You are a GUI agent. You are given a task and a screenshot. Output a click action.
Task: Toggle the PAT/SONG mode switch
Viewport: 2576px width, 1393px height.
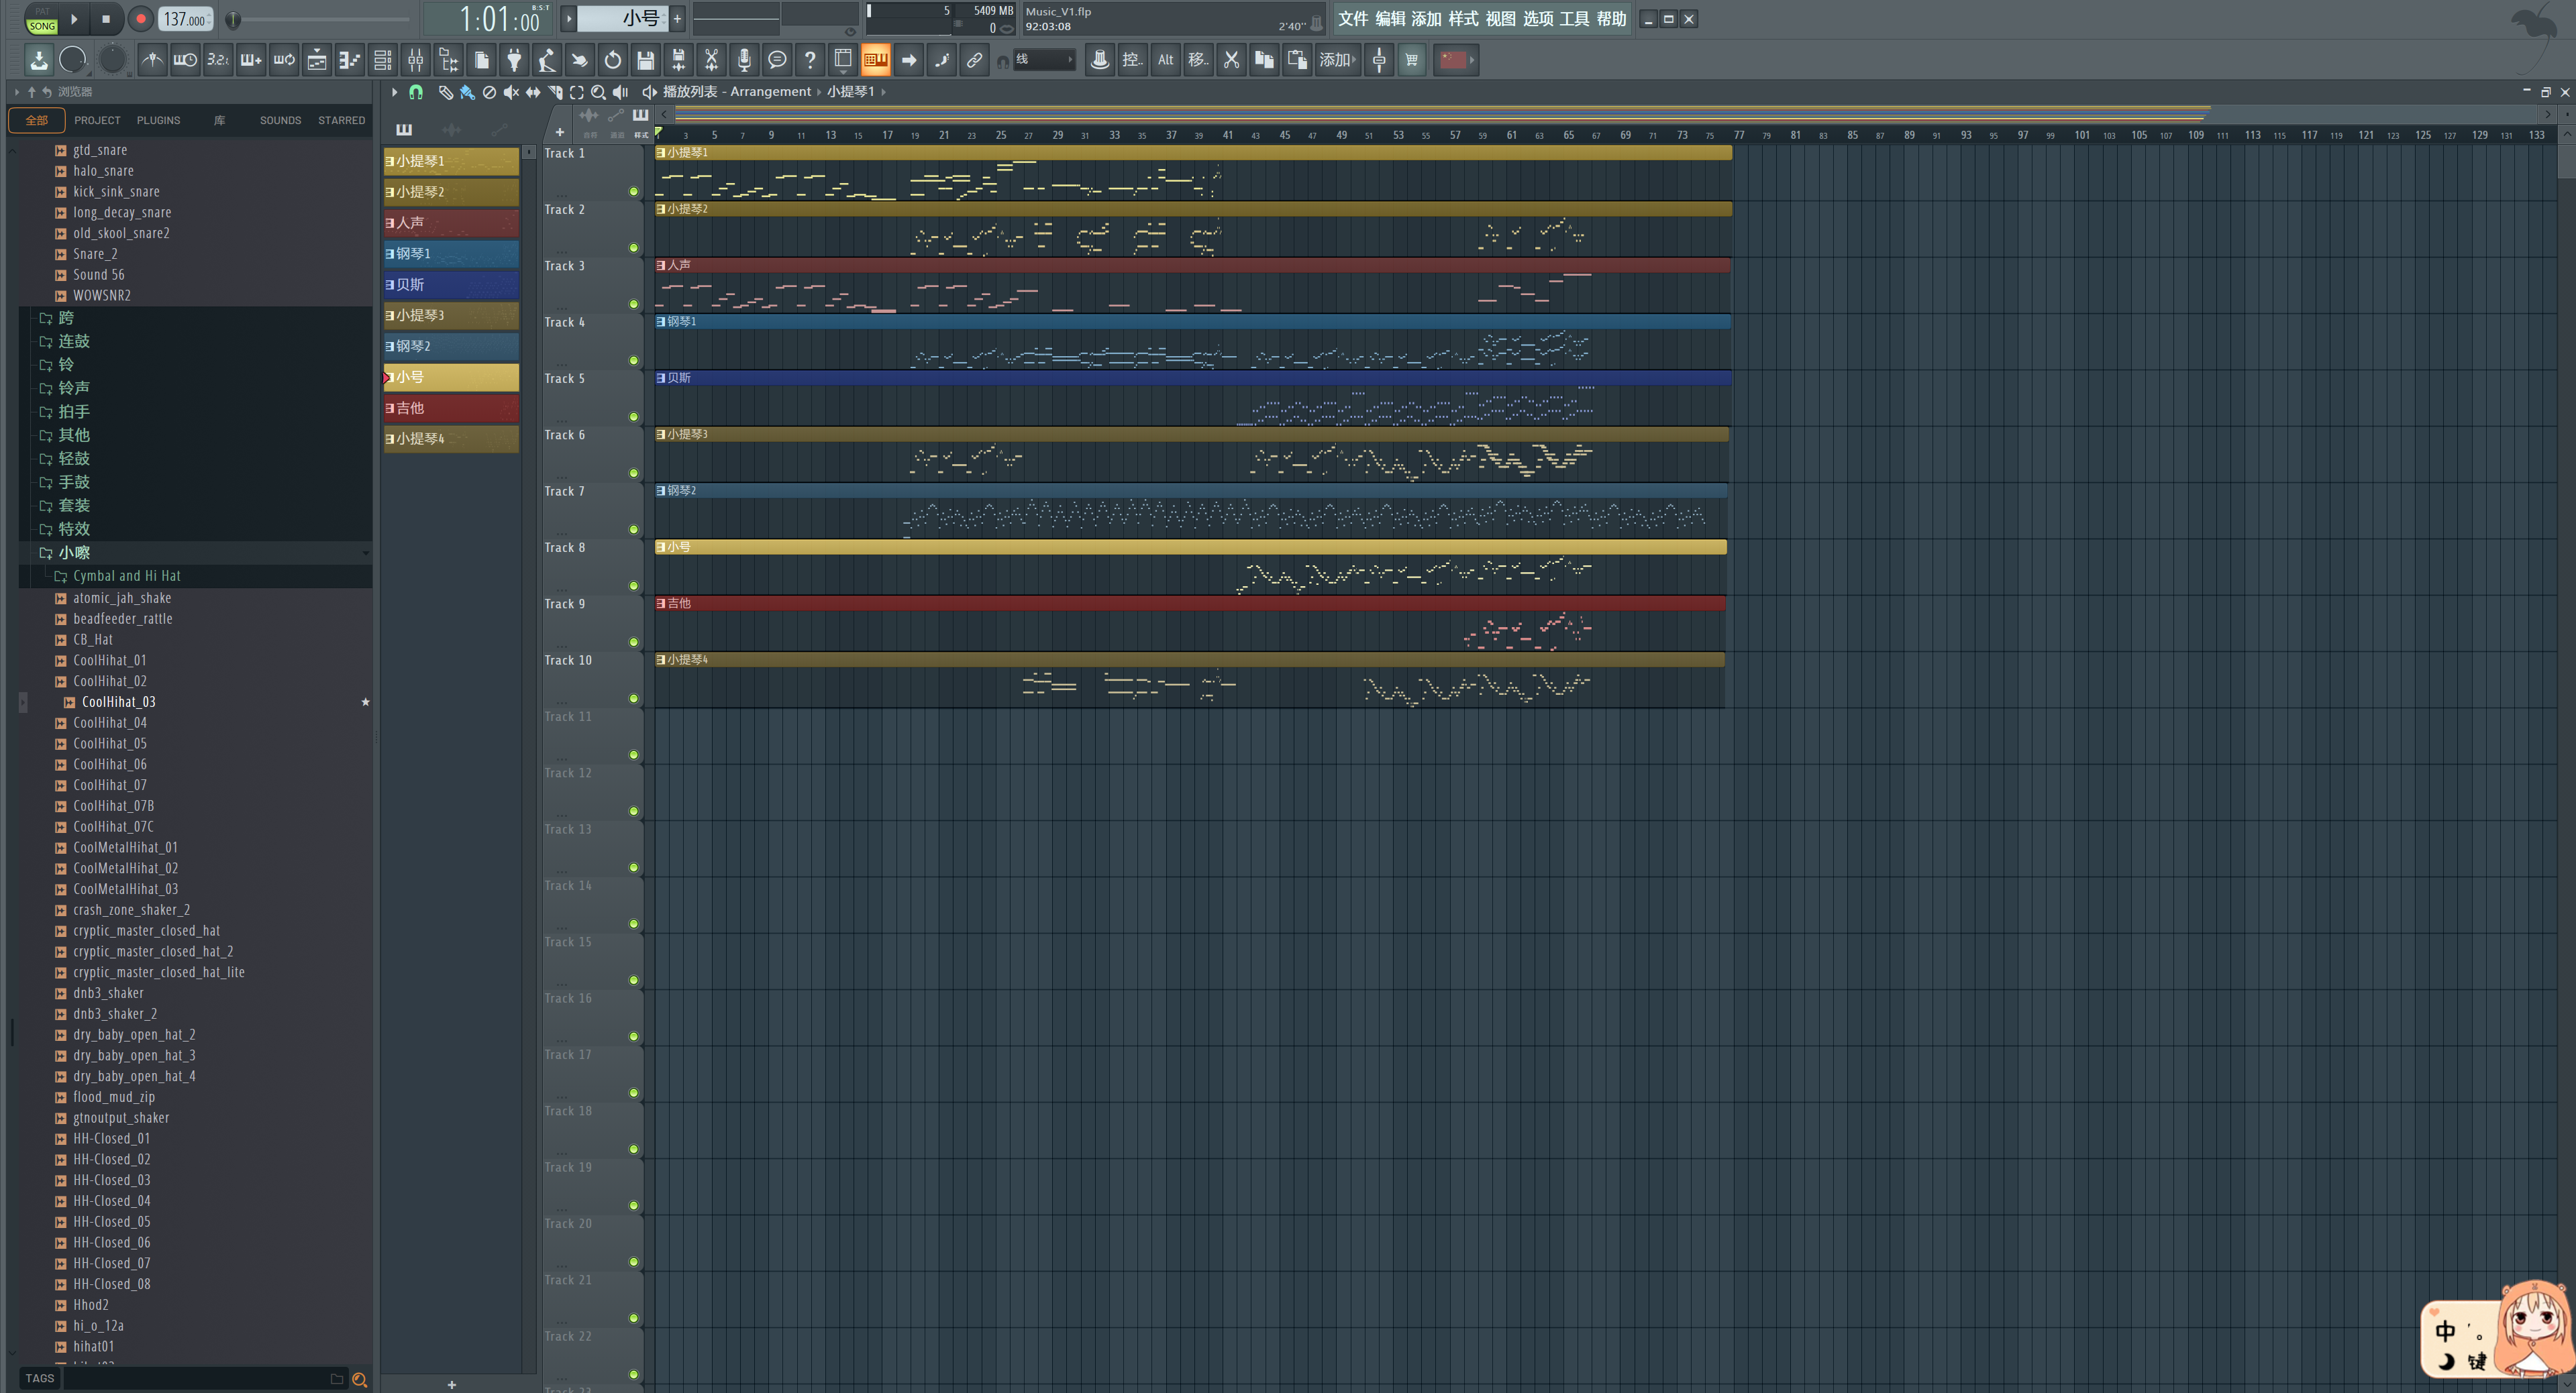coord(42,19)
